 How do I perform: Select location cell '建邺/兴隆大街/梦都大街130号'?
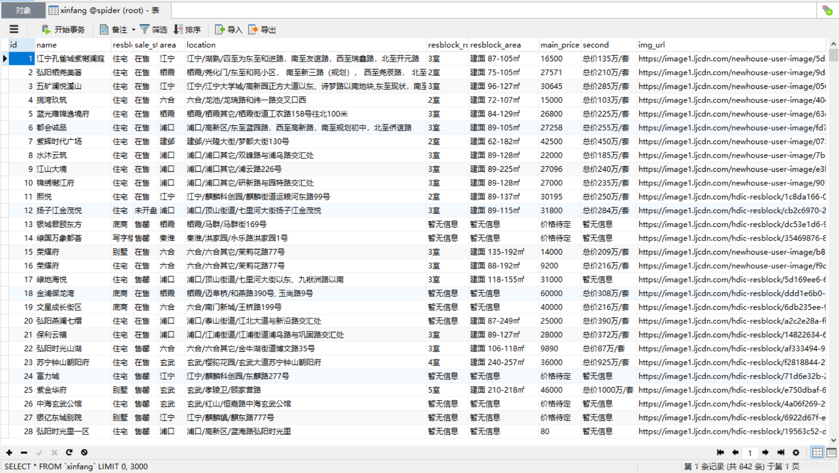[x=306, y=142]
